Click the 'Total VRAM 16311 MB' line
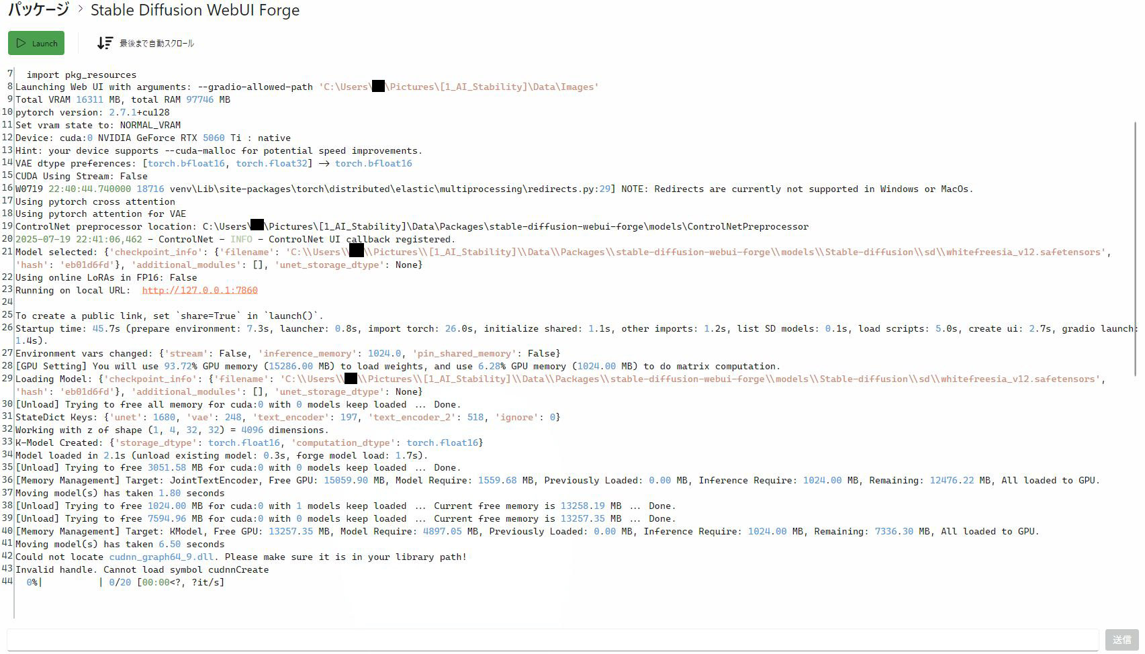 [x=123, y=99]
